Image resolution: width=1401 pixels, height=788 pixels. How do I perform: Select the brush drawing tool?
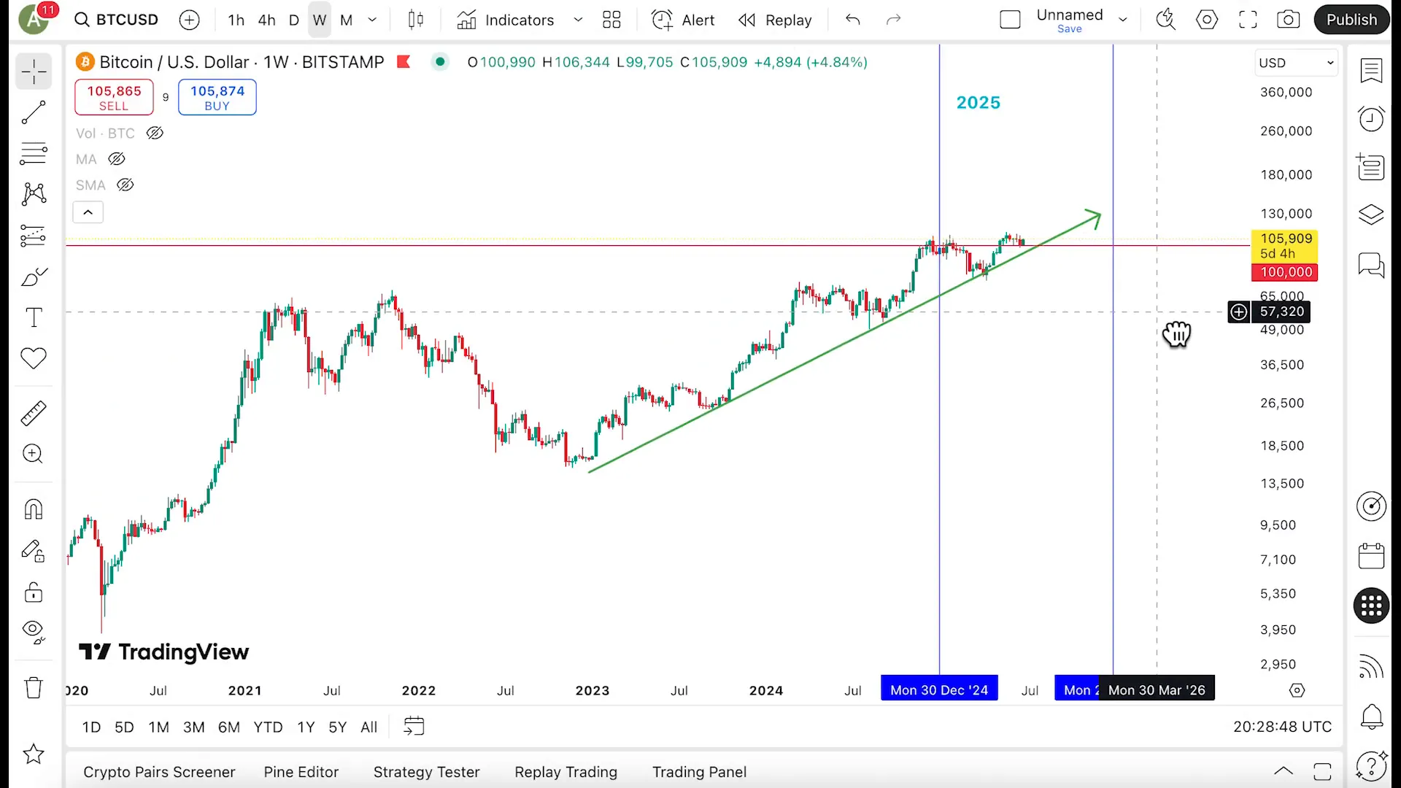[x=34, y=277]
